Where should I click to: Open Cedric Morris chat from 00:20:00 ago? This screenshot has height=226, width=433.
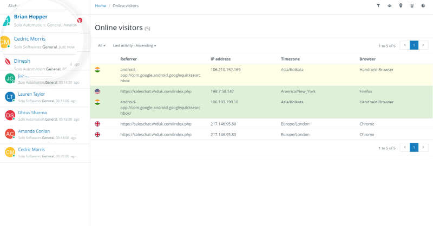pos(31,149)
